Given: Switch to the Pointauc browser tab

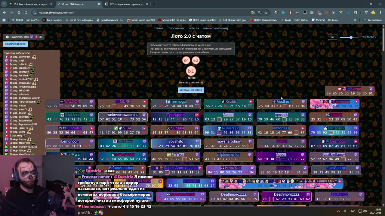Looking at the screenshot, I should 31,4.
